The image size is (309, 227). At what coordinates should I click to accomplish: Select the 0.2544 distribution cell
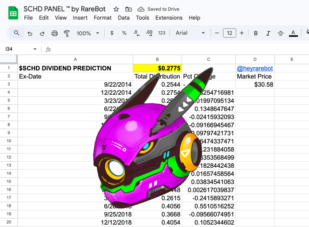[157, 84]
